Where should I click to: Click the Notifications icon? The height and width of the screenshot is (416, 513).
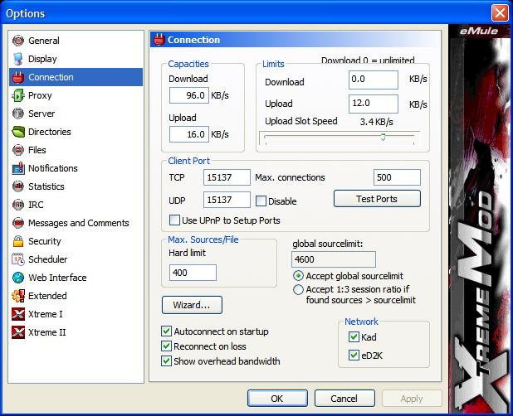[x=18, y=168]
